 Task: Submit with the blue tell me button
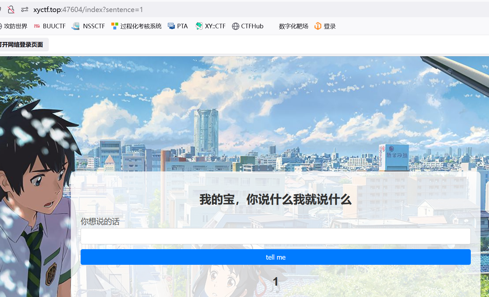(275, 257)
